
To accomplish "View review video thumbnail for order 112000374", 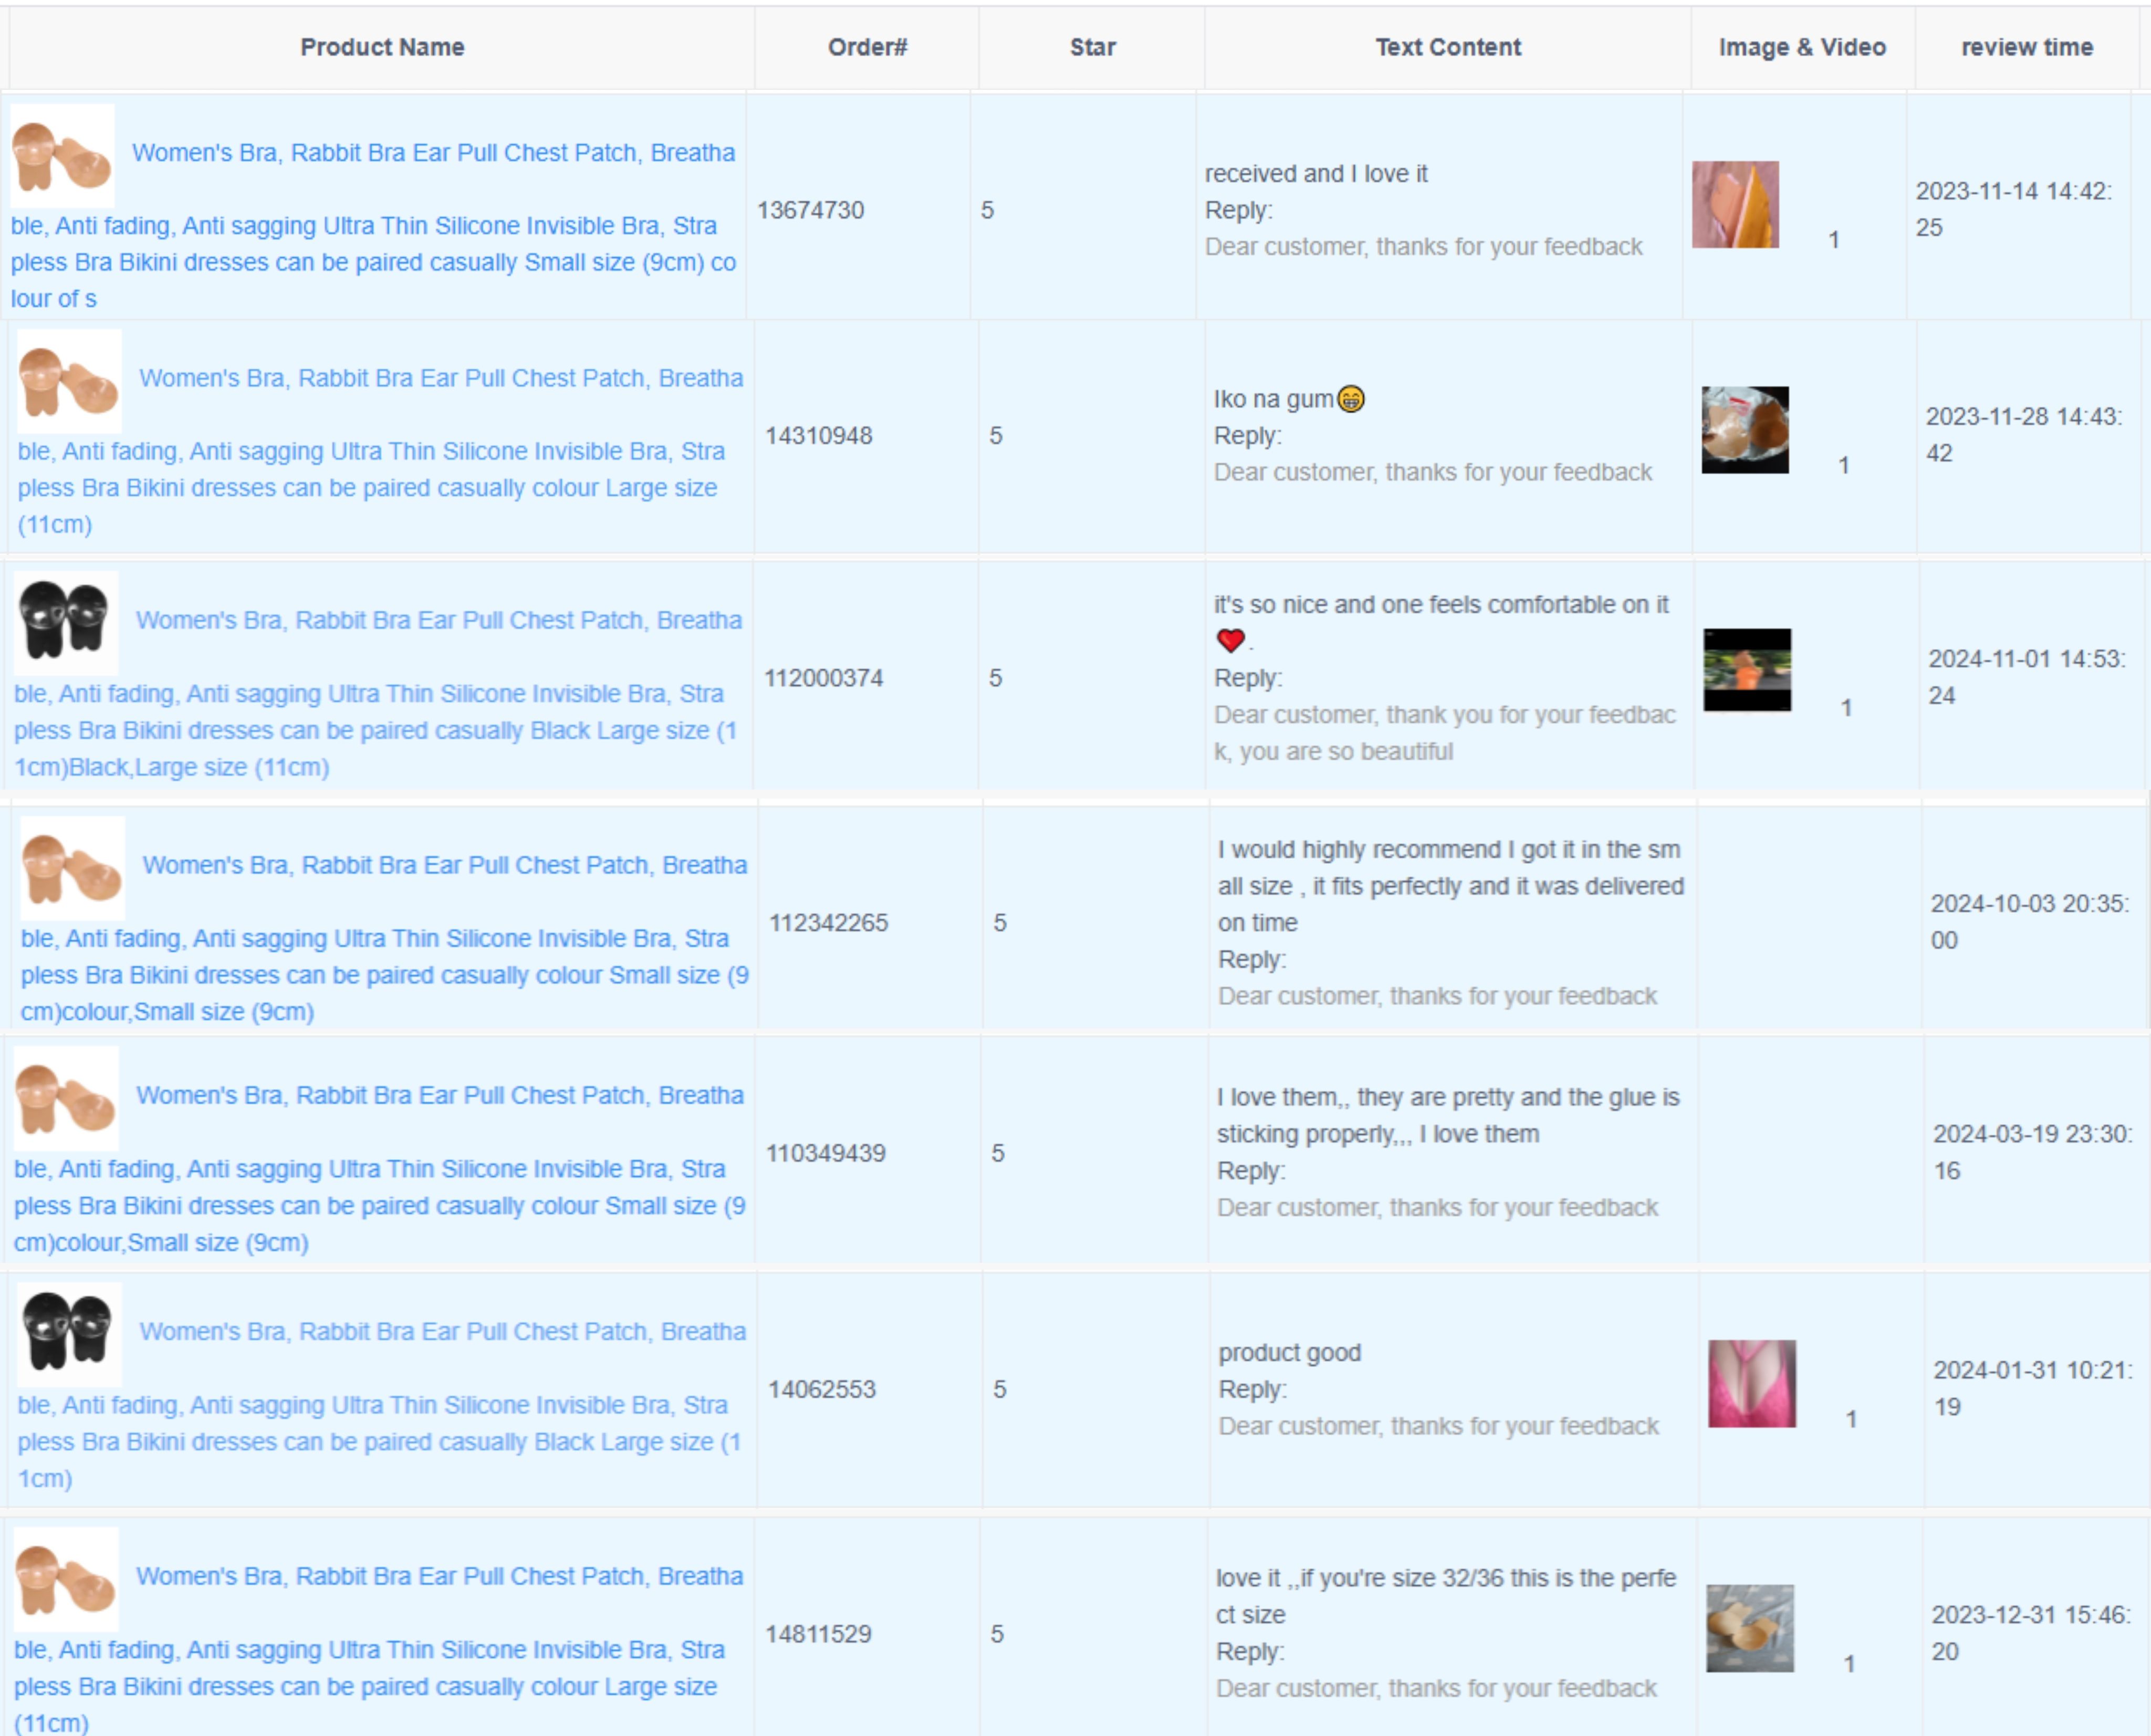I will coord(1746,670).
